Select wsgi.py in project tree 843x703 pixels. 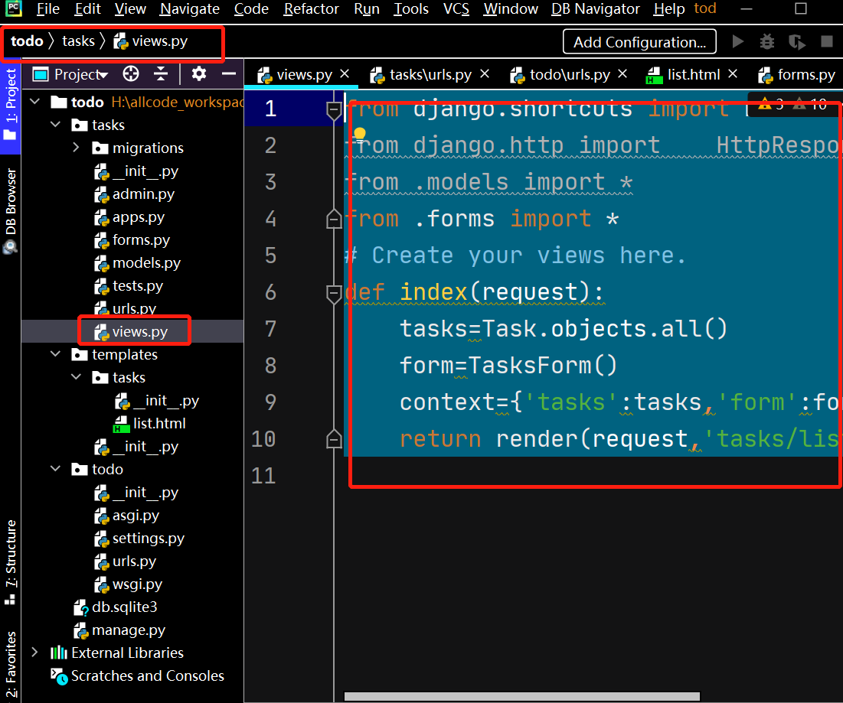[x=128, y=584]
